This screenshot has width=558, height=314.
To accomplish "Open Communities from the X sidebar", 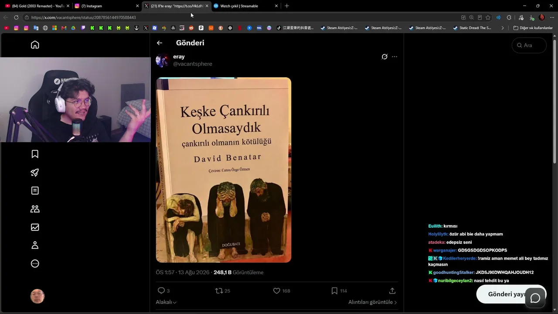I will coord(35,209).
